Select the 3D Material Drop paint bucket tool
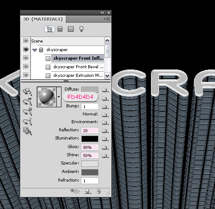Image resolution: width=215 pixels, height=209 pixels. 27,131
